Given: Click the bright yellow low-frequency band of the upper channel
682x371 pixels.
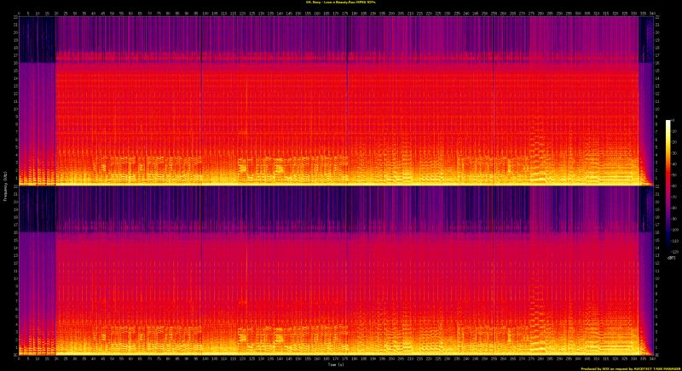Looking at the screenshot, I should (341, 181).
